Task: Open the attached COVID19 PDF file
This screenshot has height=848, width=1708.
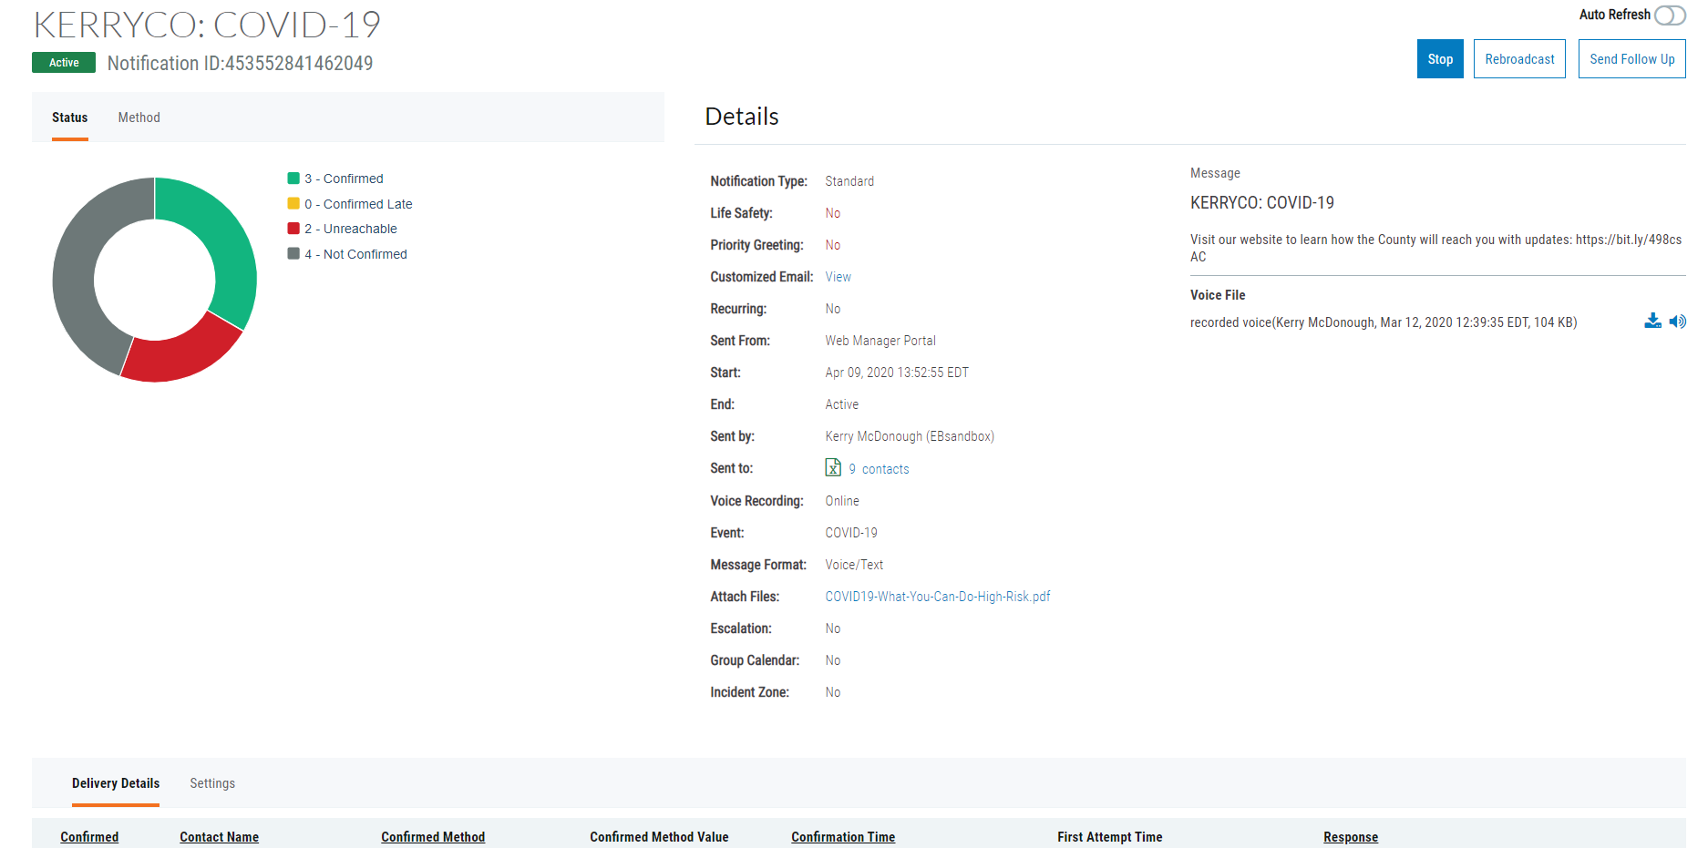Action: pyautogui.click(x=937, y=597)
